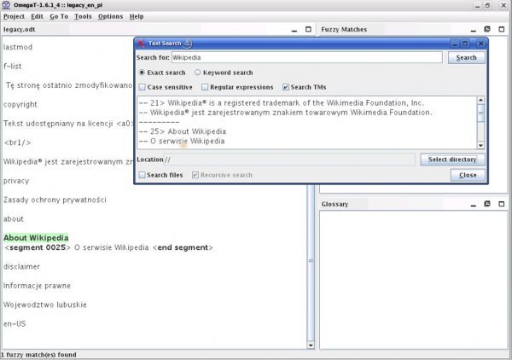Image resolution: width=512 pixels, height=360 pixels.
Task: Click the search results vertical scrollbar
Action: (480, 122)
